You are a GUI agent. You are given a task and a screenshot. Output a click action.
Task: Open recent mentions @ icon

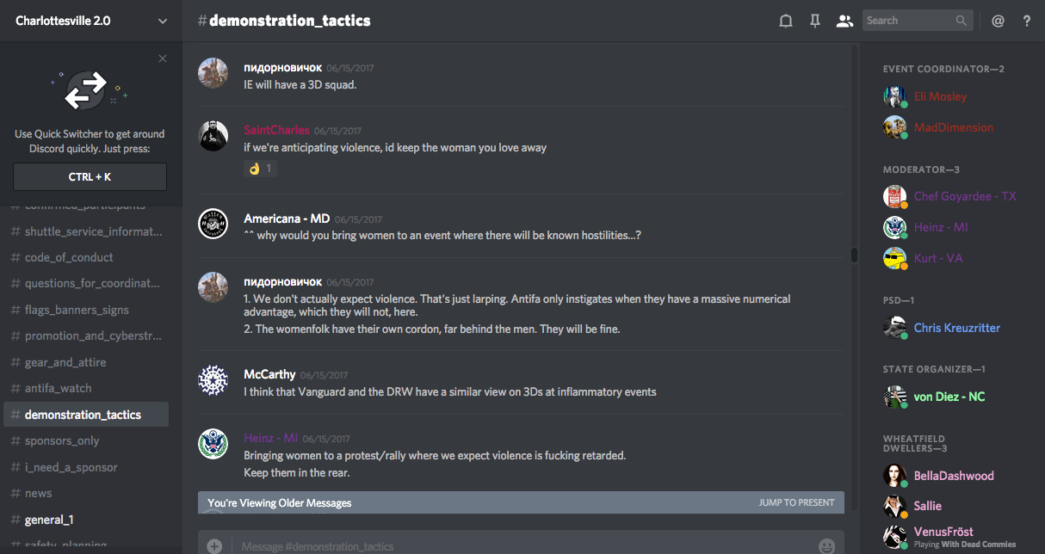coord(998,22)
